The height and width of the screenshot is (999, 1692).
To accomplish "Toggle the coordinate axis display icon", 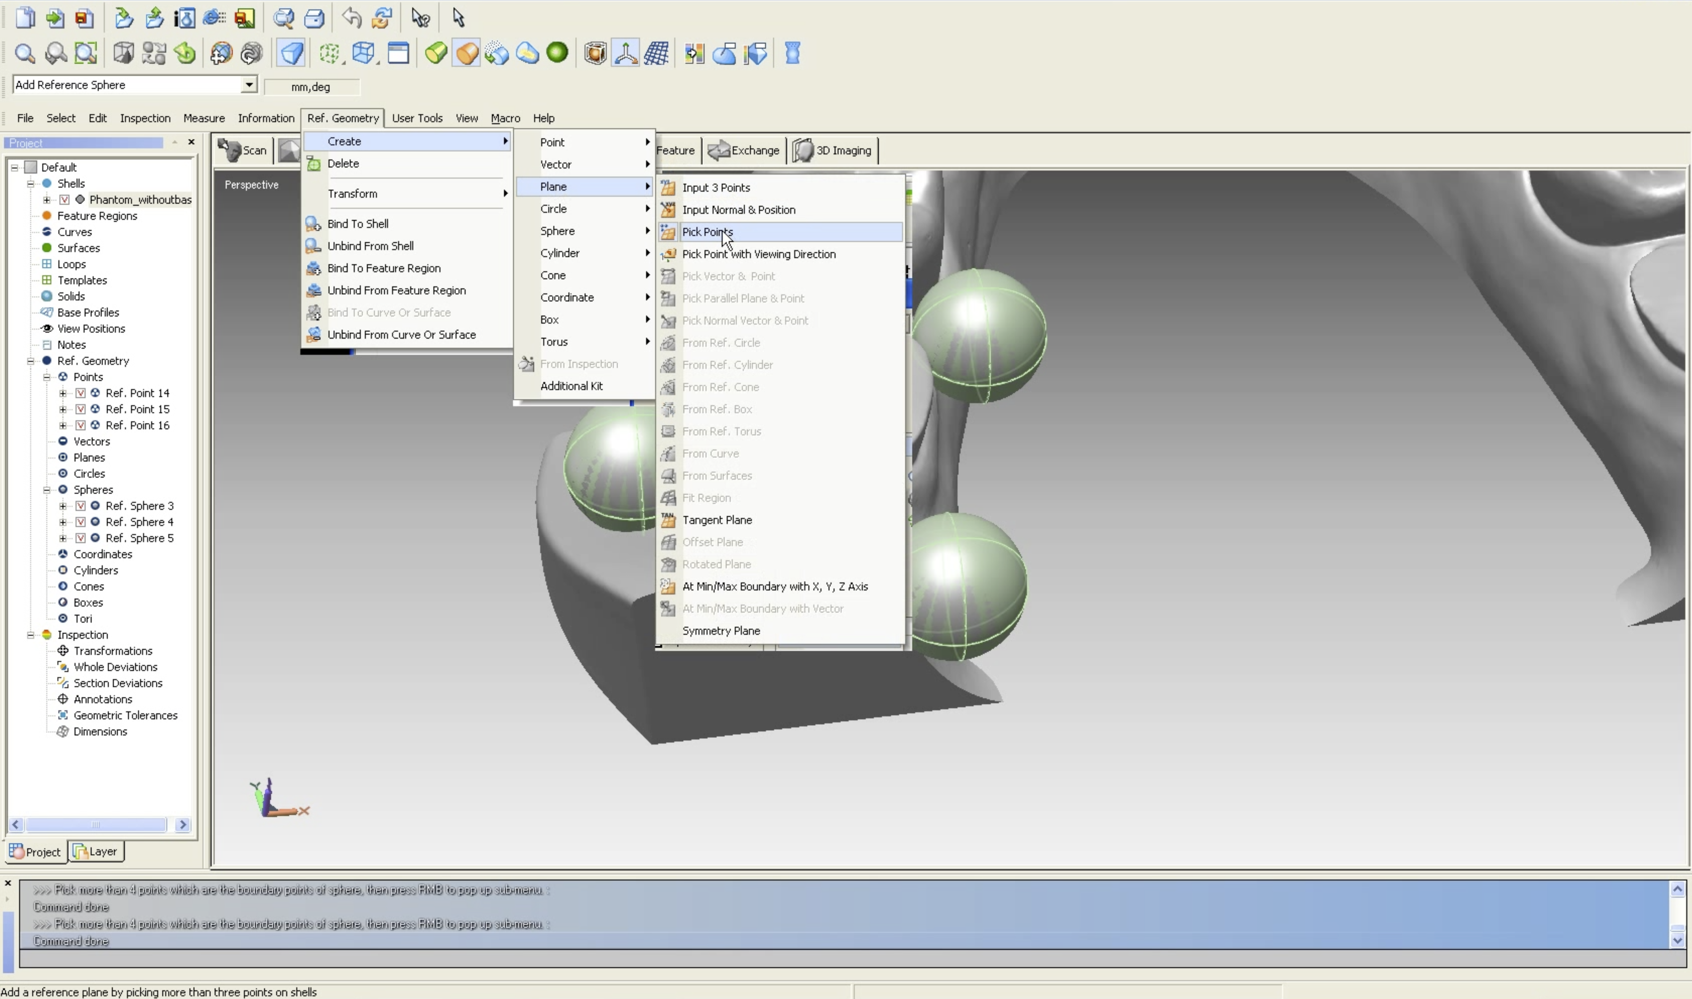I will (625, 53).
